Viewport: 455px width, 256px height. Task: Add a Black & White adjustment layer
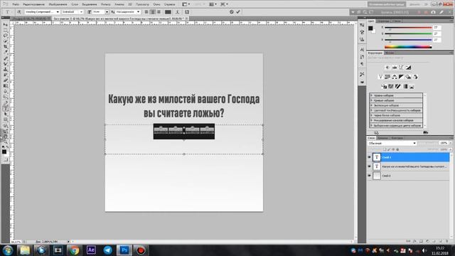[x=401, y=77]
